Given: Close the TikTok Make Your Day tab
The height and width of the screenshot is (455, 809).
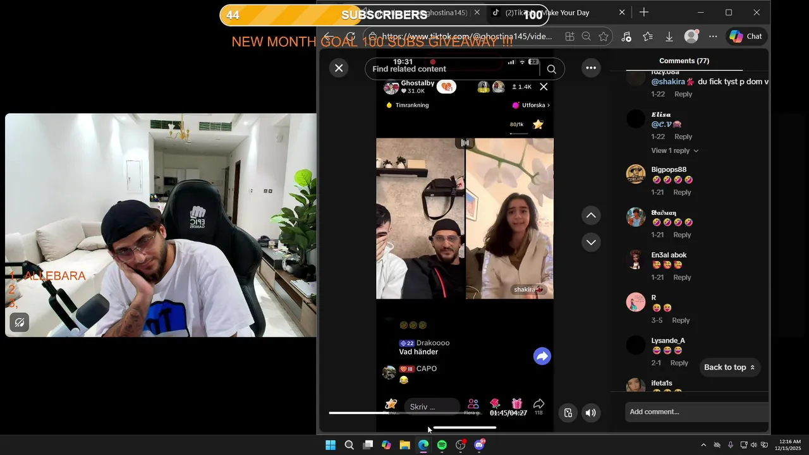Looking at the screenshot, I should click(622, 12).
